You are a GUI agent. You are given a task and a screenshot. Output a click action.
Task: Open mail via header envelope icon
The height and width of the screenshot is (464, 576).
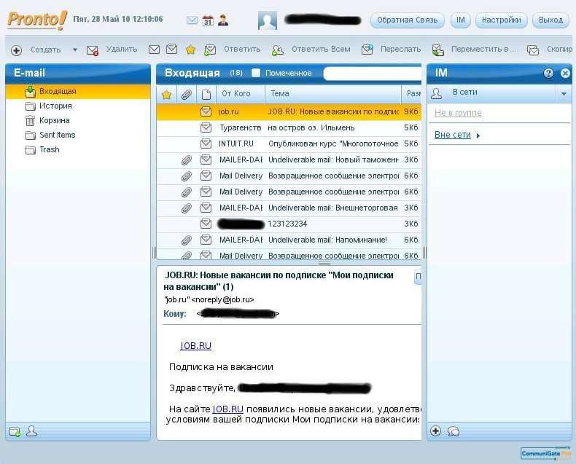click(192, 20)
